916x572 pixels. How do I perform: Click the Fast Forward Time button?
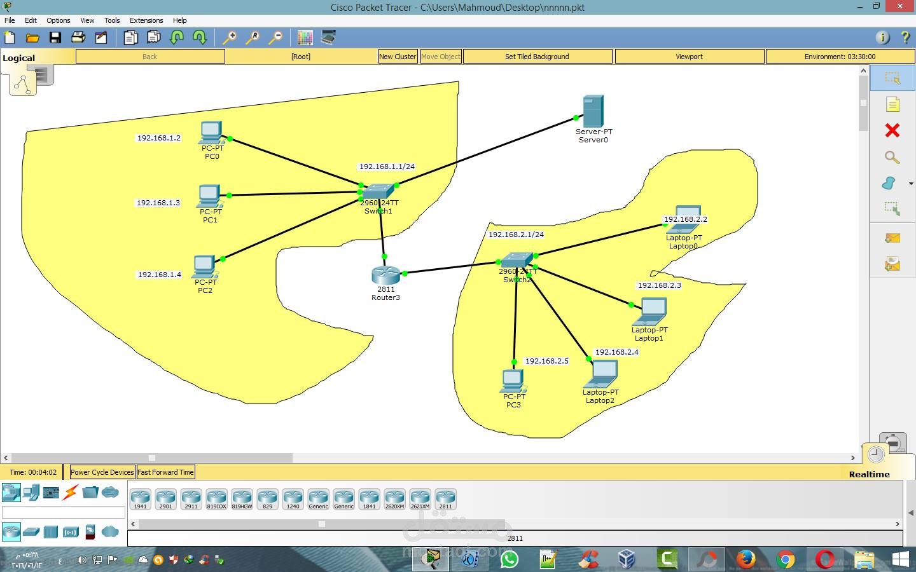tap(165, 472)
